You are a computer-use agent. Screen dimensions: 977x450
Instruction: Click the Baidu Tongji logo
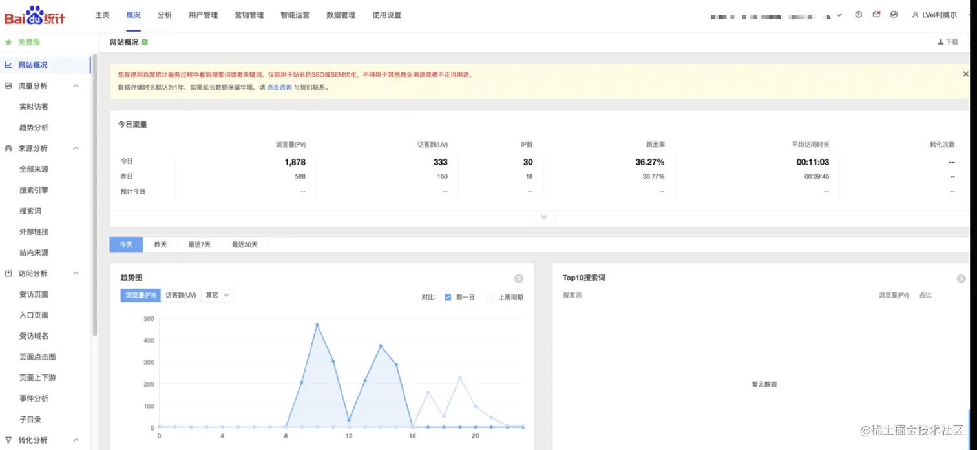[35, 15]
